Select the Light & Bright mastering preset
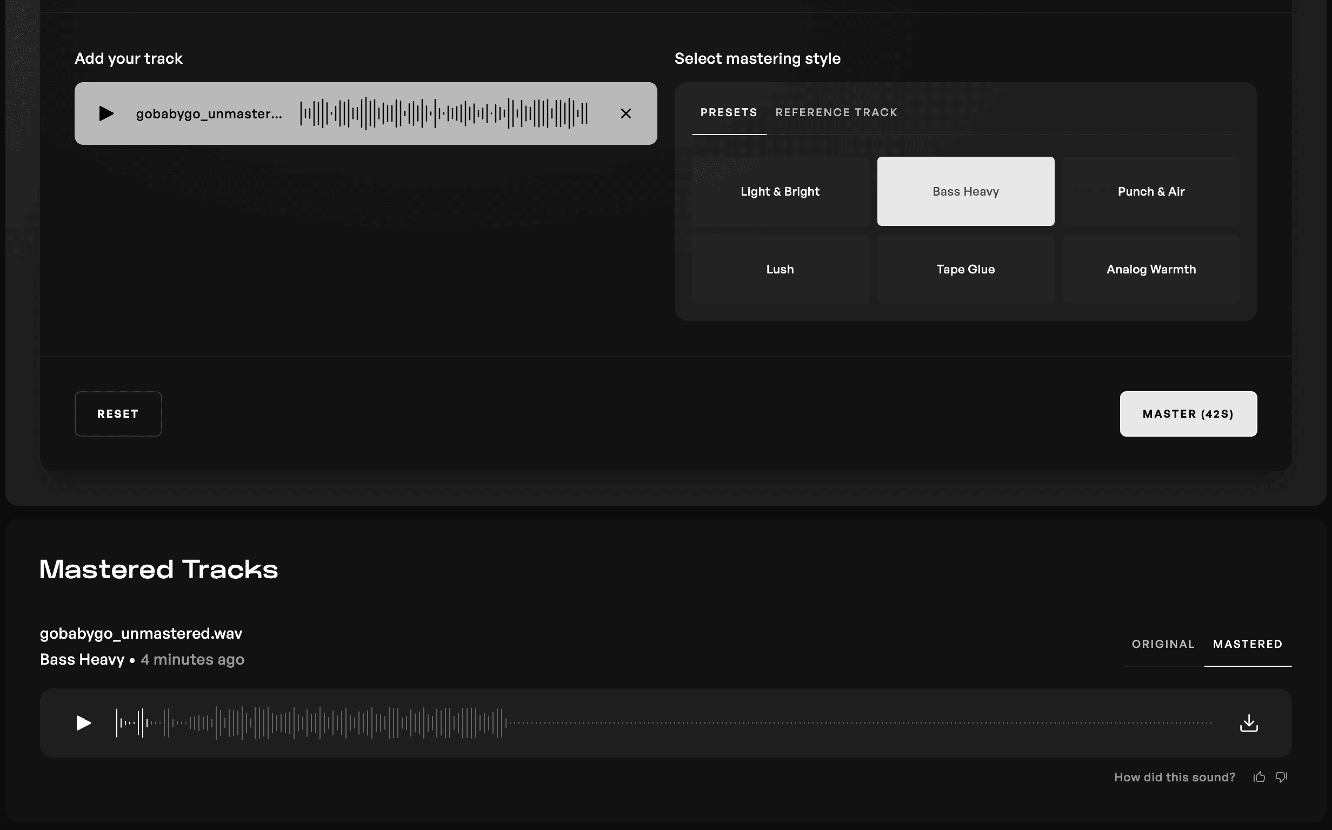The height and width of the screenshot is (830, 1332). (780, 190)
